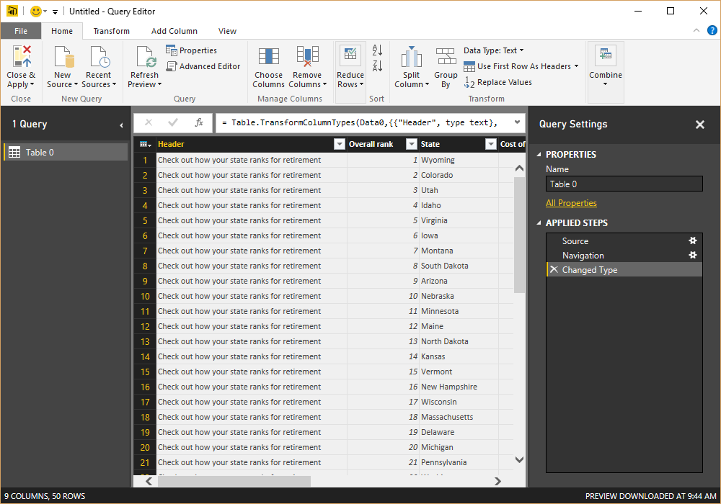
Task: Open the Choose Columns tool
Action: tap(268, 58)
